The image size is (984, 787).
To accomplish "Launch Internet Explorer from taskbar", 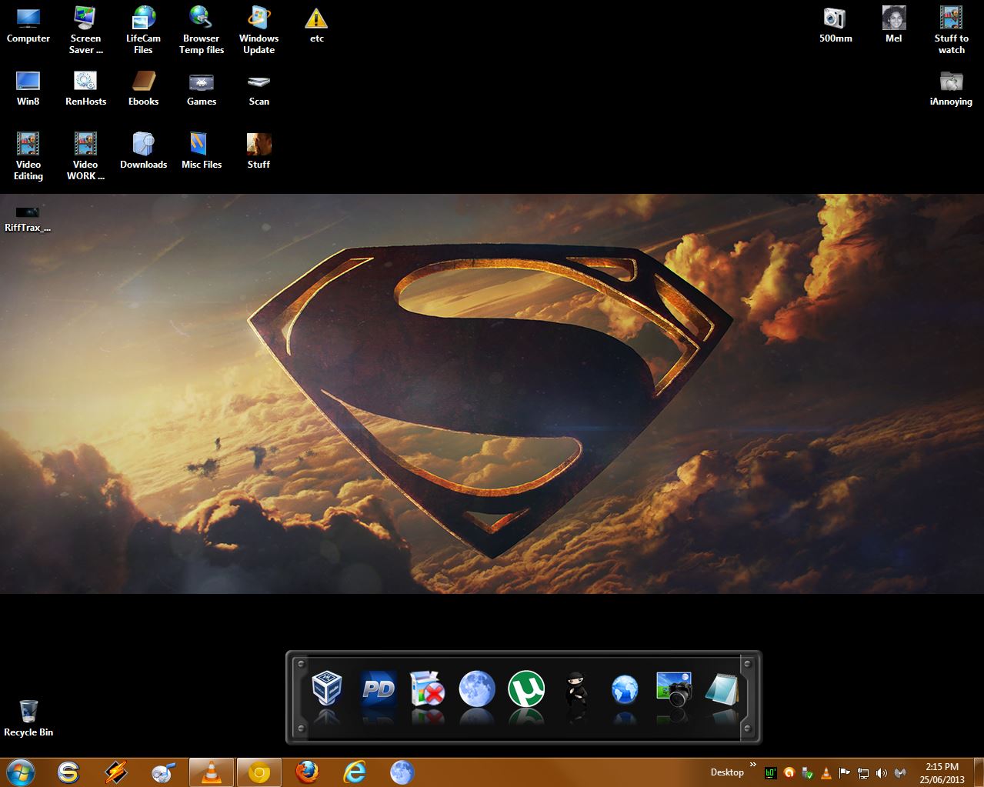I will coord(355,772).
